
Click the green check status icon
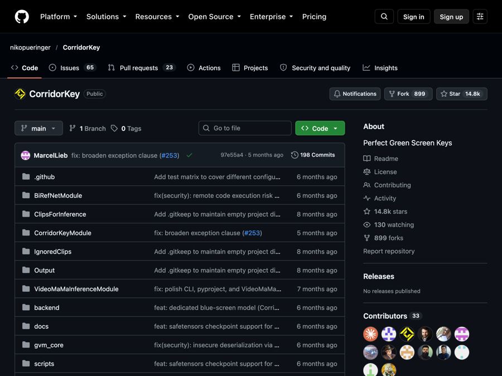189,155
